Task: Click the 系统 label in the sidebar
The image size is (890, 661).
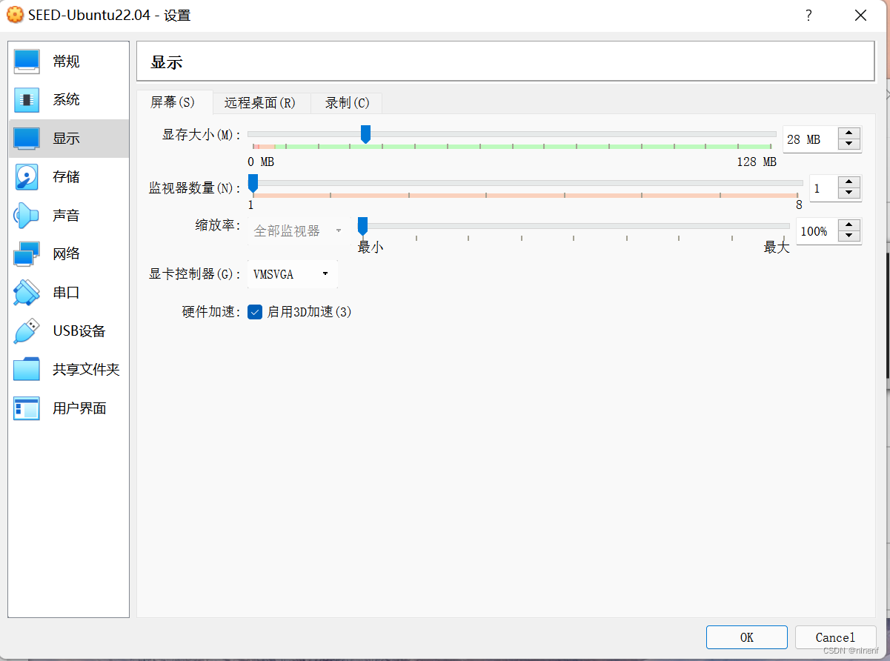Action: pyautogui.click(x=66, y=100)
